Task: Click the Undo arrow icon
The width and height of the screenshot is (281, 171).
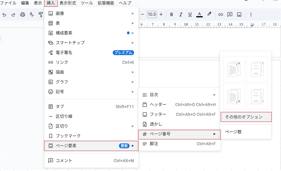Action: [4, 15]
